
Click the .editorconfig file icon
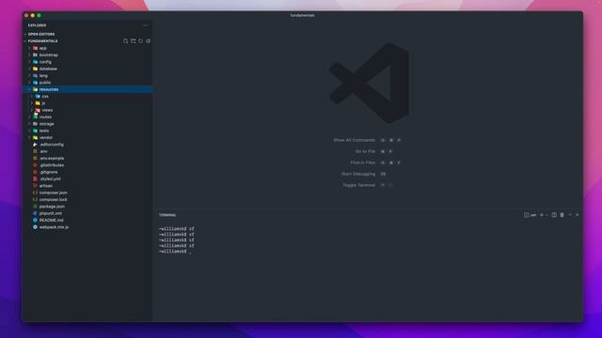pyautogui.click(x=35, y=145)
